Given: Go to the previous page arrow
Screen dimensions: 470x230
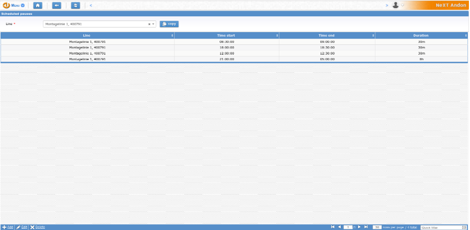Looking at the screenshot, I should point(339,227).
